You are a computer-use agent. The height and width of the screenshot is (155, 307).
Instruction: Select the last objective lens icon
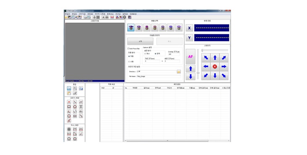click(x=179, y=28)
